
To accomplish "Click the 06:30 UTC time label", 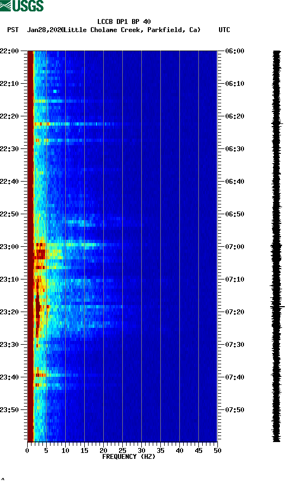I will [x=235, y=149].
